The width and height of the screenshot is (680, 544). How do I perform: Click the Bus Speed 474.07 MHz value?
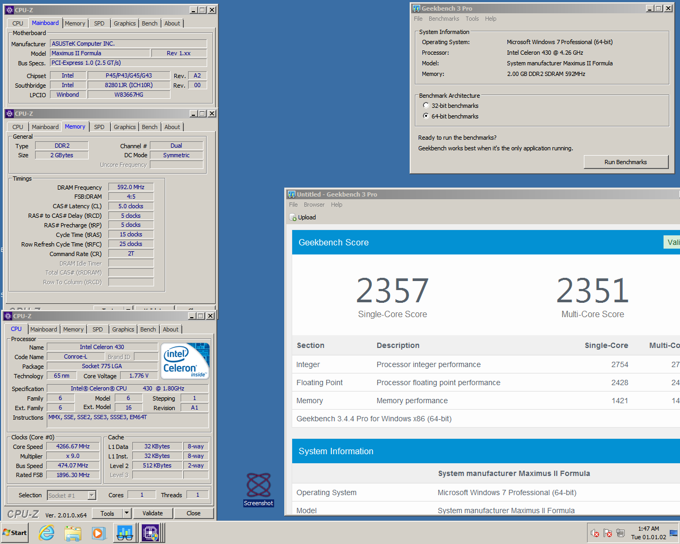[73, 465]
